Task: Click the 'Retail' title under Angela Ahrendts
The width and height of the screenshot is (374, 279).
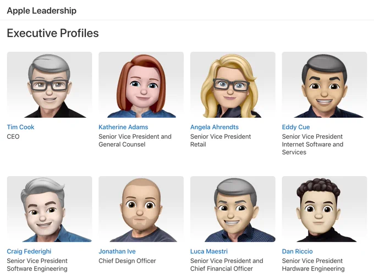Action: (x=198, y=144)
